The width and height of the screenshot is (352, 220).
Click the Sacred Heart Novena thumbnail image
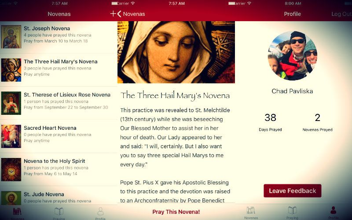[11, 136]
